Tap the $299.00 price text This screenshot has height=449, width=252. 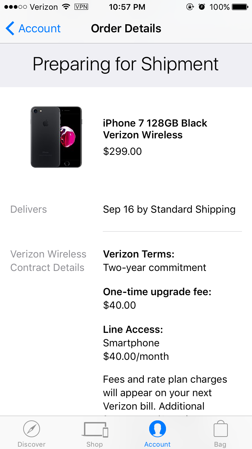click(x=122, y=151)
